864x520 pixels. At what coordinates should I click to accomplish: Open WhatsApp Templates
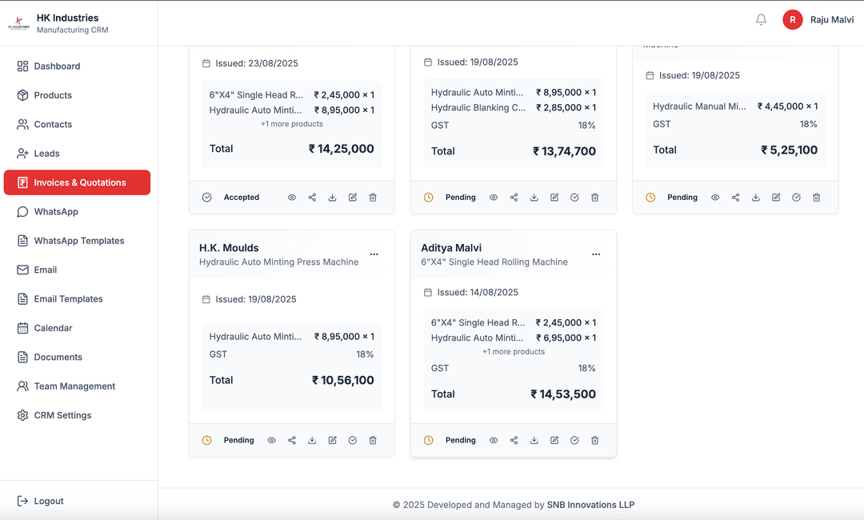tap(77, 241)
